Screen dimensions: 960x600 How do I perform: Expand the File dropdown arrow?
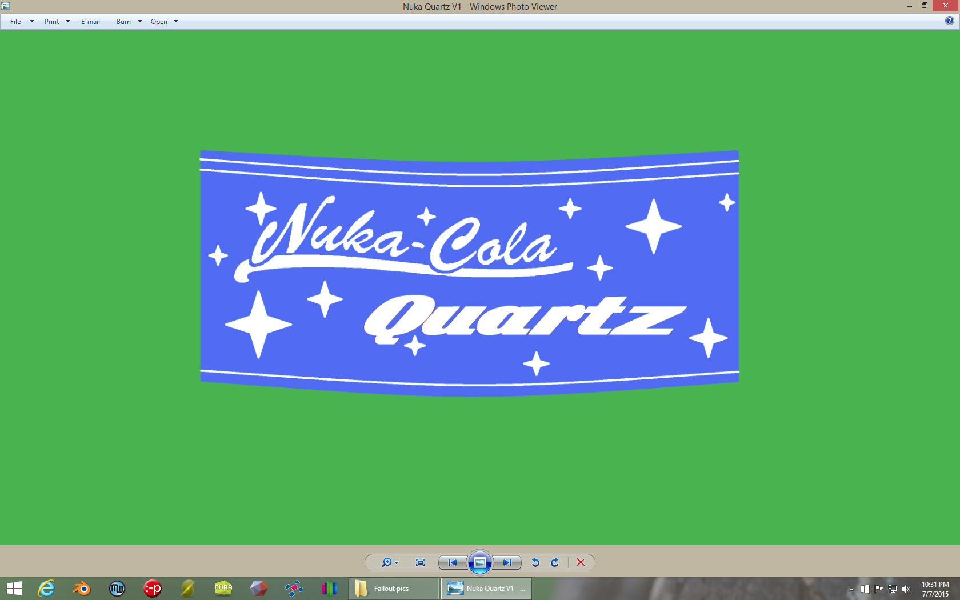(x=31, y=22)
